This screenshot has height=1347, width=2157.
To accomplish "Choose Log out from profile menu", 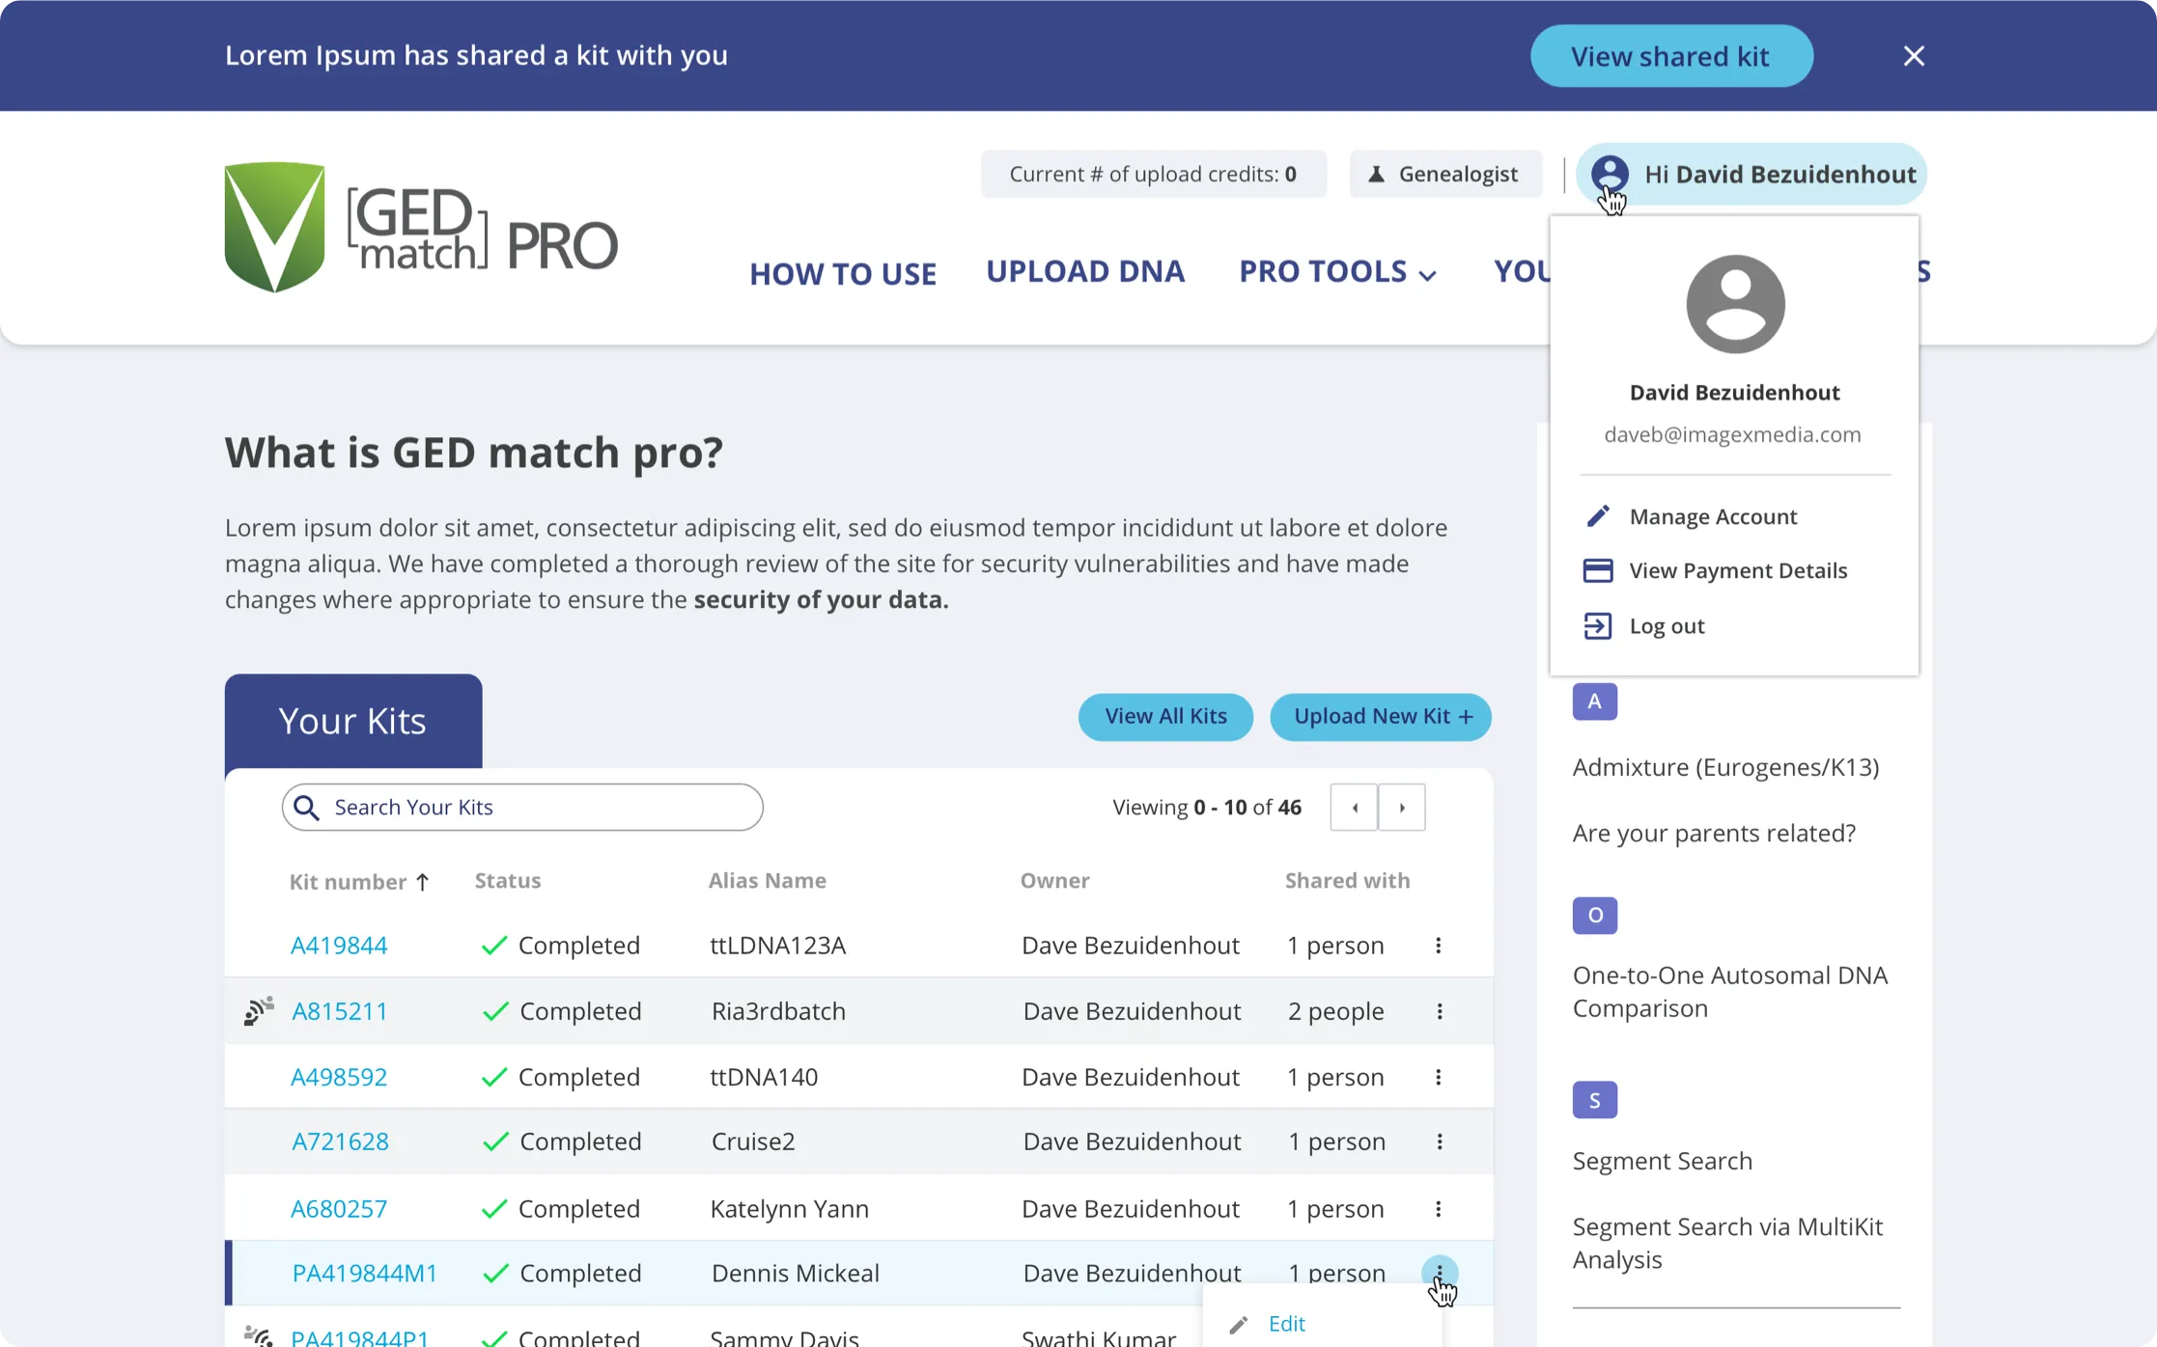I will click(1667, 625).
